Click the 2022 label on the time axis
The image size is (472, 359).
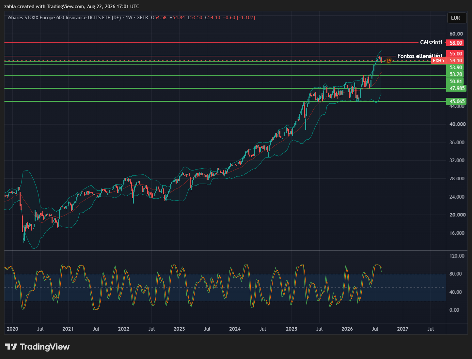[x=124, y=329]
